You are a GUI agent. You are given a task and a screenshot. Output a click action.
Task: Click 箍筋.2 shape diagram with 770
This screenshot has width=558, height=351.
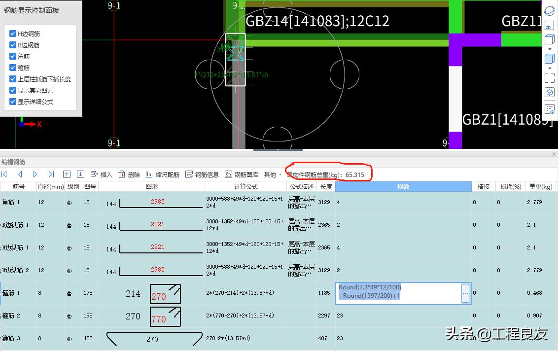pyautogui.click(x=165, y=316)
